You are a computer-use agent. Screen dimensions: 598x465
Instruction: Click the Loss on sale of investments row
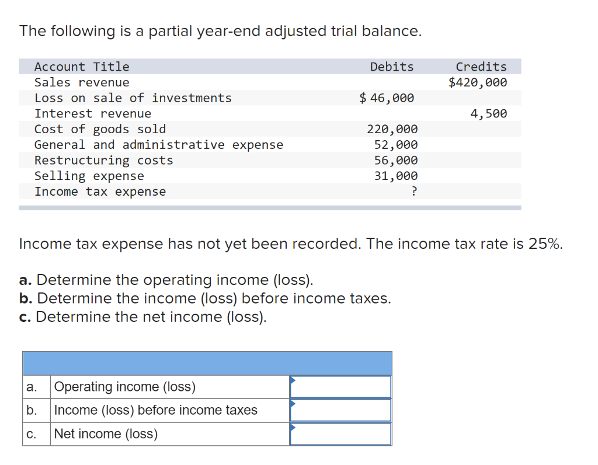[x=270, y=98]
